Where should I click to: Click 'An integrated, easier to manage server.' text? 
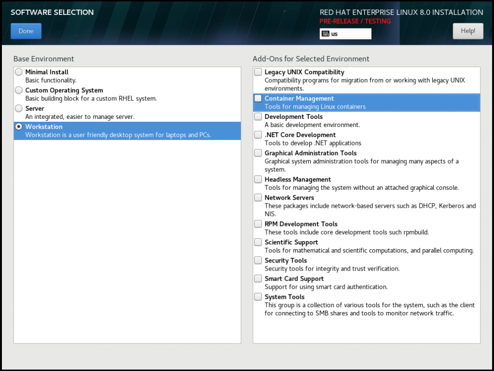click(x=80, y=117)
